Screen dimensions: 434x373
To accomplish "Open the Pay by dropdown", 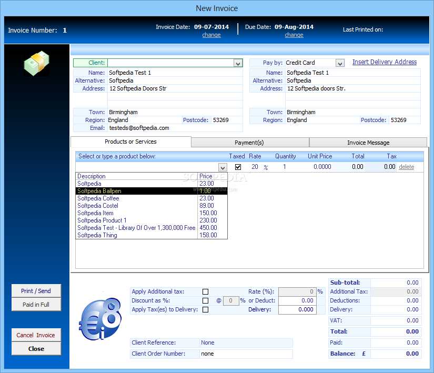I will click(340, 63).
